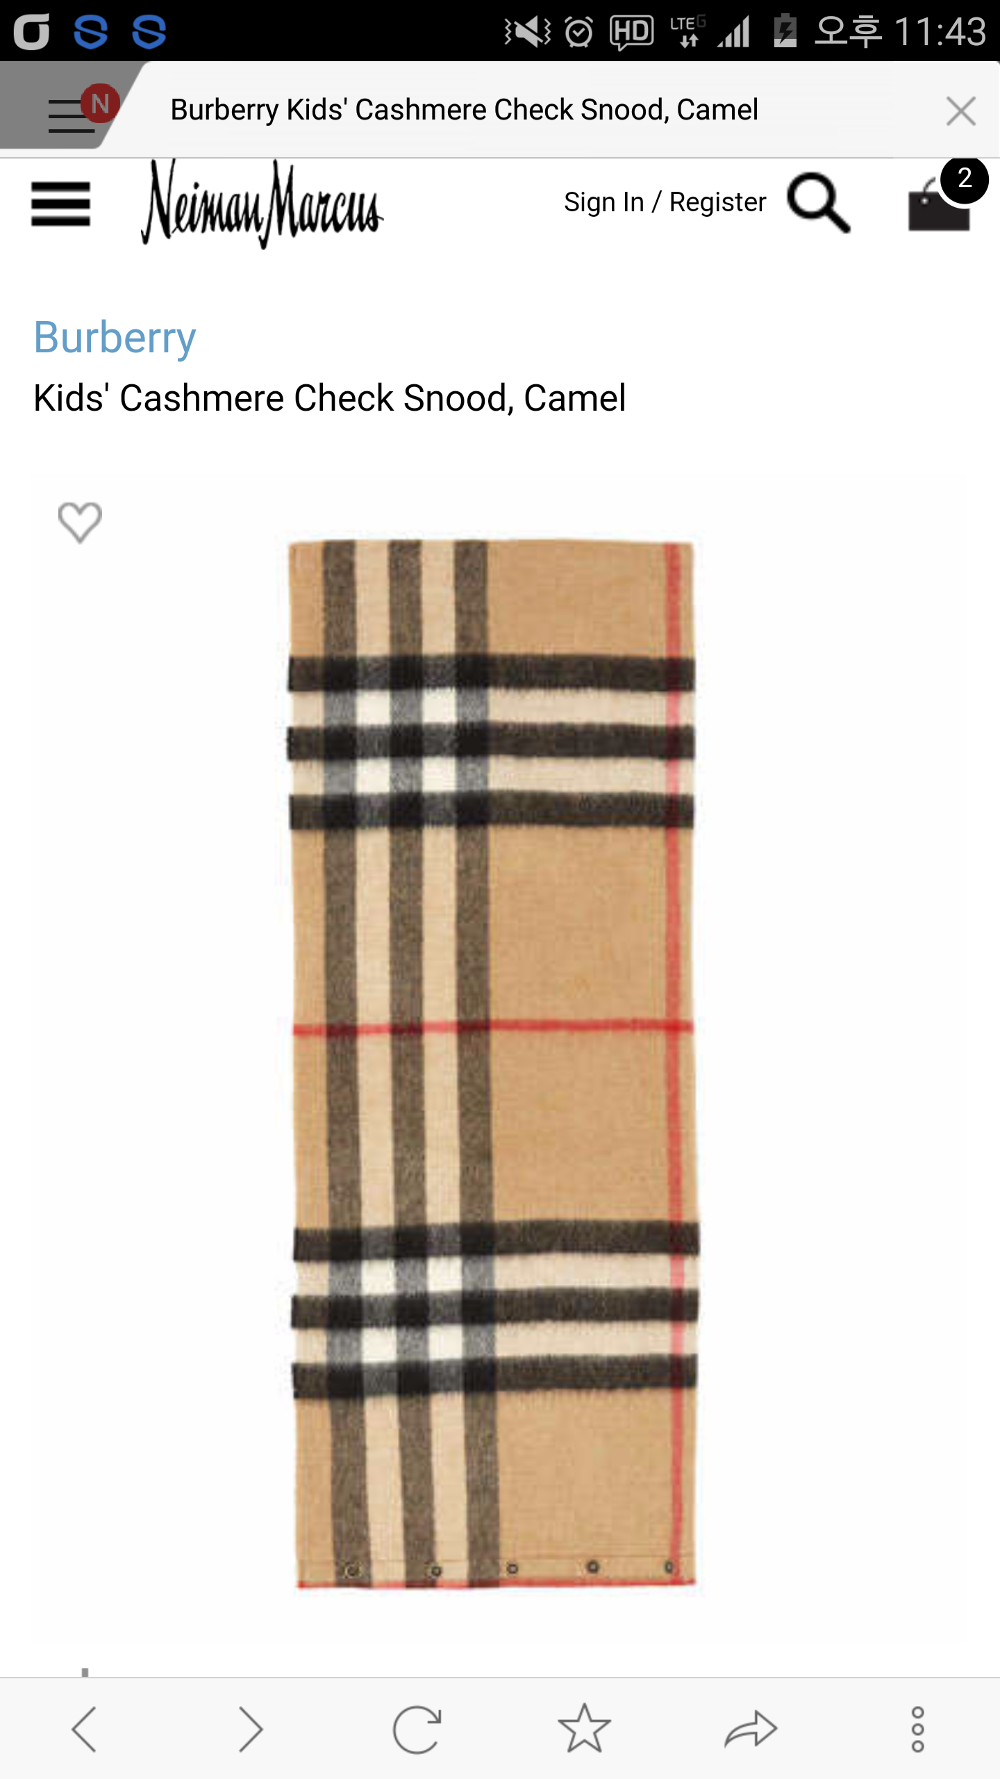Close the current browser tab
1000x1779 pixels.
[960, 110]
